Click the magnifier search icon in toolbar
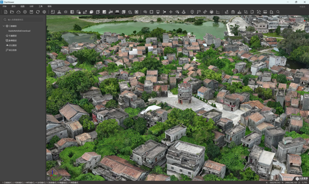Screen dimensions: 309x184 (x=278, y=12)
